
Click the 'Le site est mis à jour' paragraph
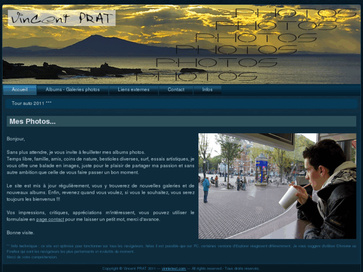pos(100,192)
